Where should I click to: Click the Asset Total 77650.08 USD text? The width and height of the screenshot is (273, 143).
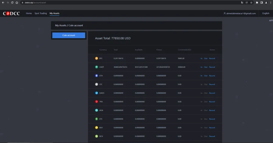click(113, 38)
